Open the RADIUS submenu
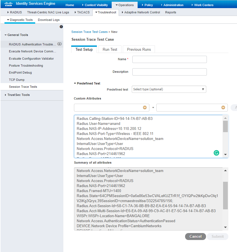237x252 pixels. [15, 12]
